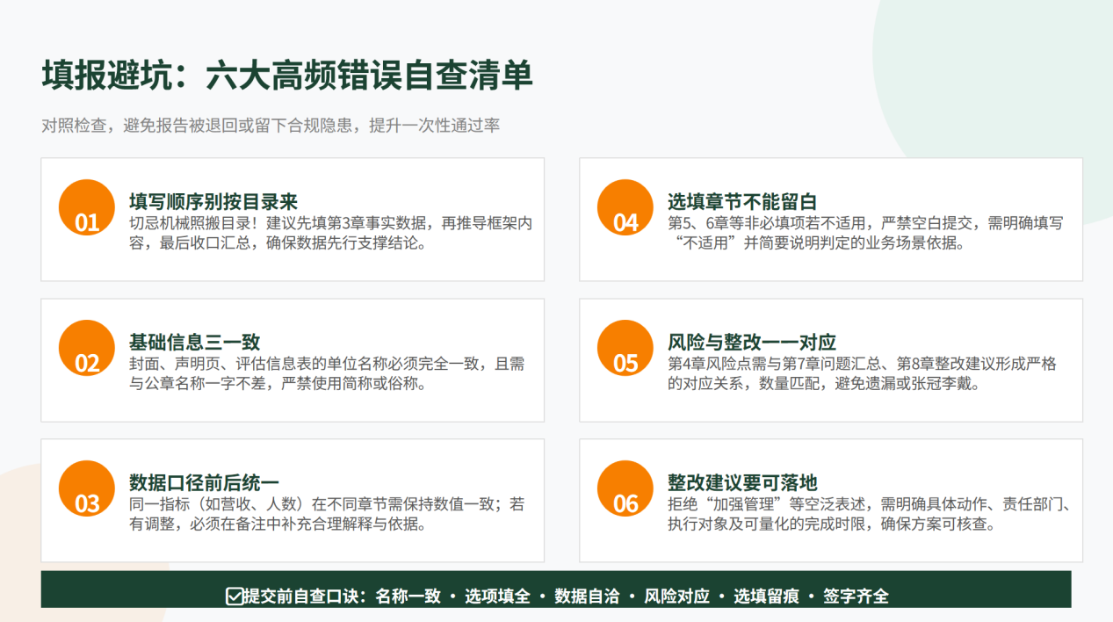Click 选填留痕 in the bottom banner

766,597
